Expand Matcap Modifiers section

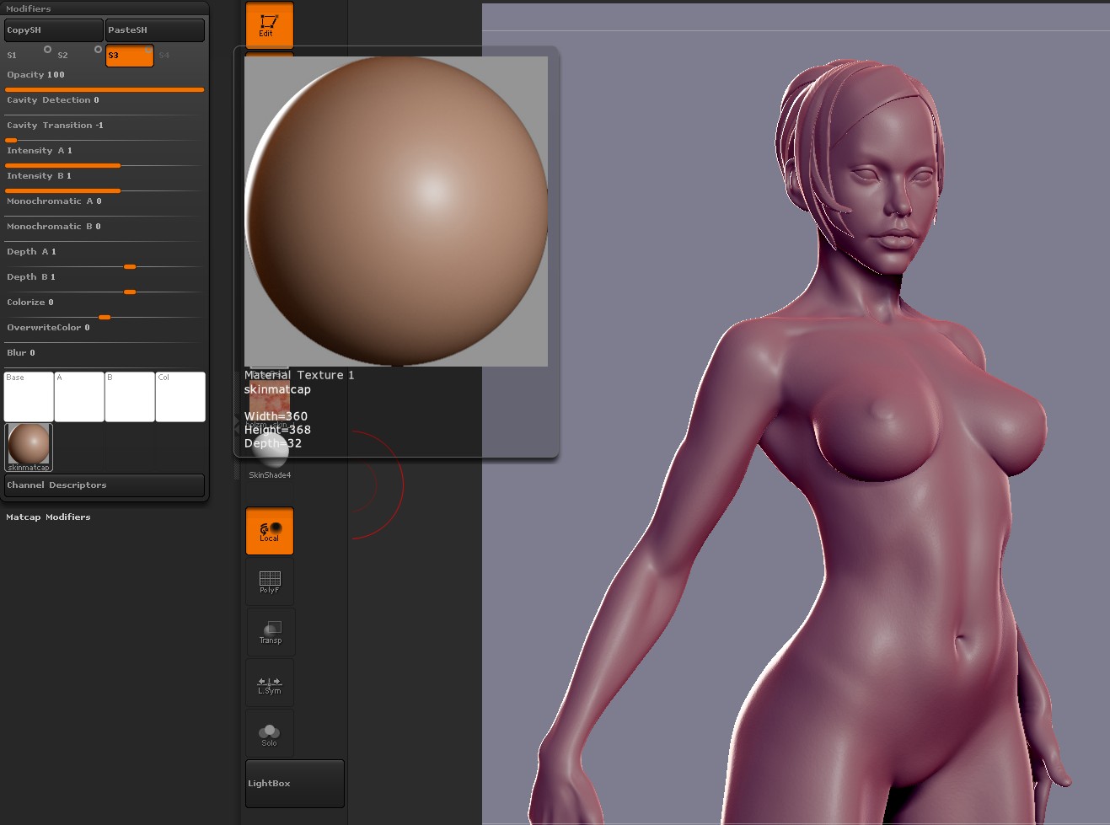(48, 517)
